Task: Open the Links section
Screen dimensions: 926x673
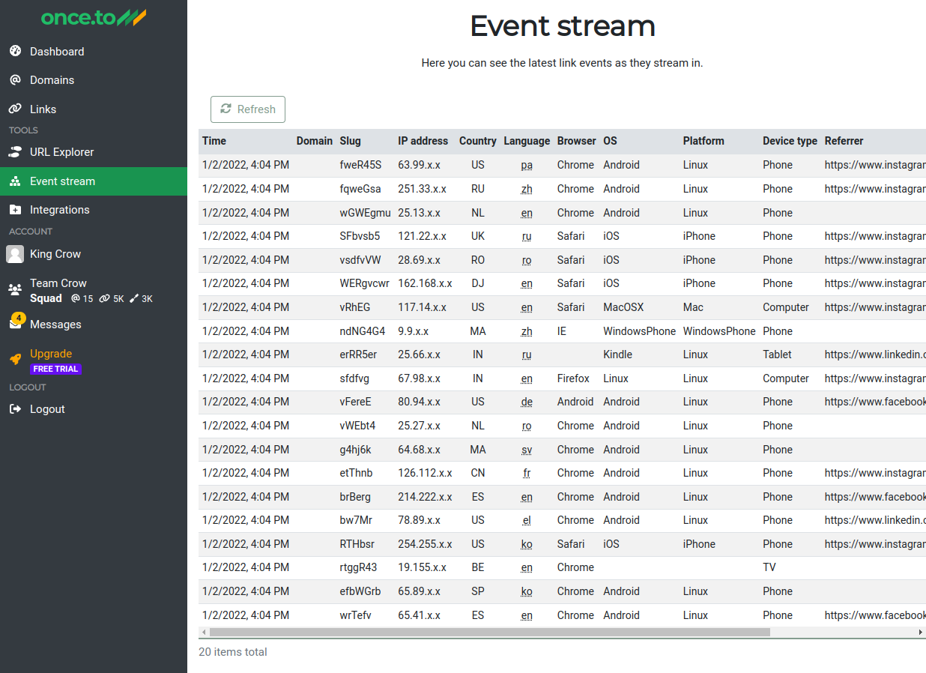Action: coord(94,109)
